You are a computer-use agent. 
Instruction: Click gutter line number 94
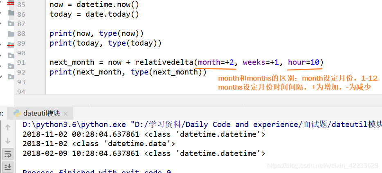click(x=21, y=92)
